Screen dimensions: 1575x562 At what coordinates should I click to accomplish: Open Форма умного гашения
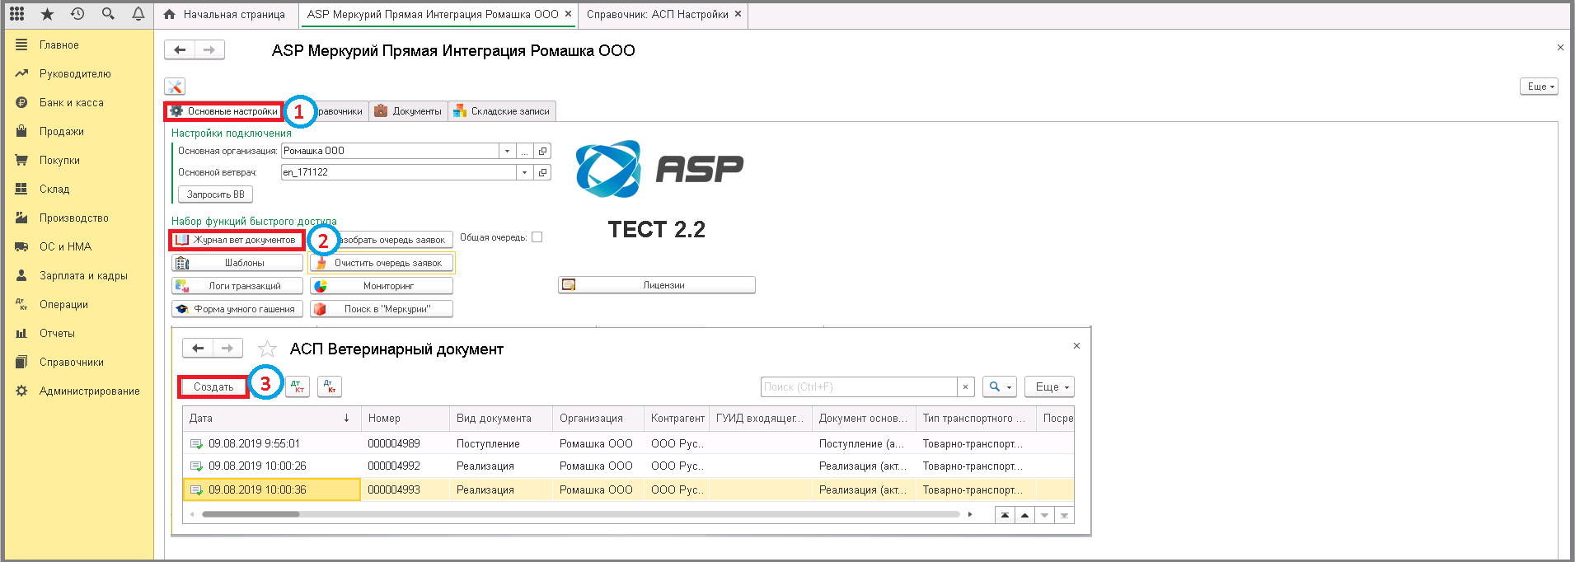237,309
